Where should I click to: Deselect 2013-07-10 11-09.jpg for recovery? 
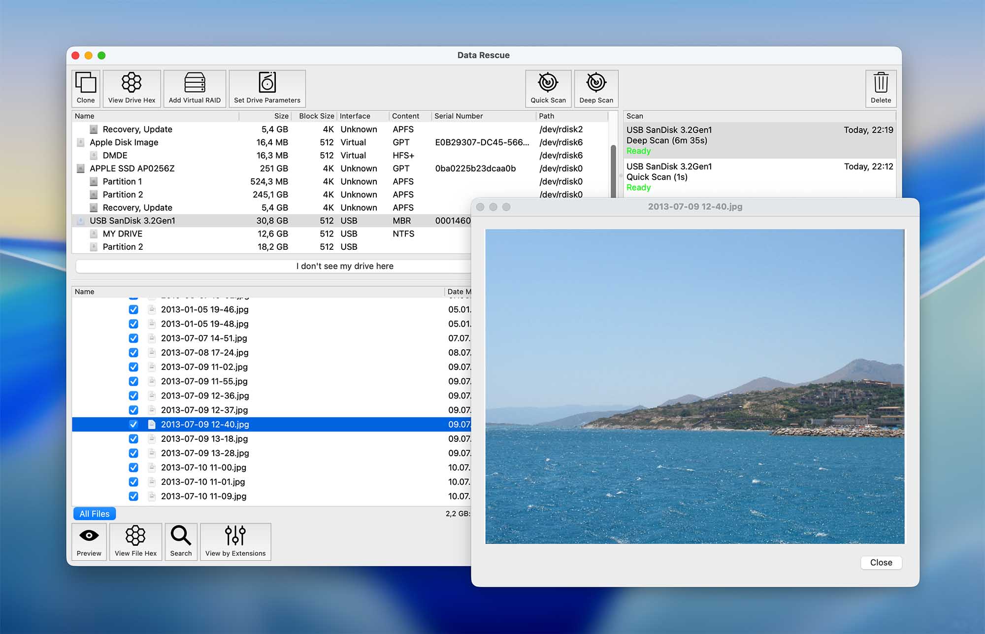coord(133,497)
